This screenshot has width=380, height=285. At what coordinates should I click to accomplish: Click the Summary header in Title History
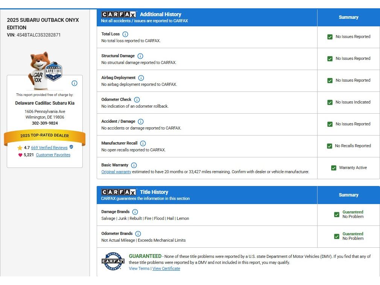(348, 195)
